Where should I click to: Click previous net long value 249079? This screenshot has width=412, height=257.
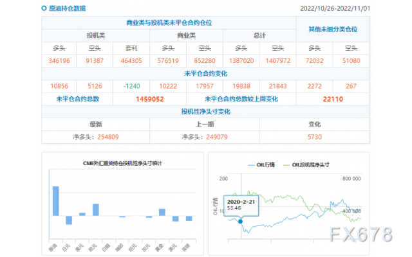tap(217, 137)
